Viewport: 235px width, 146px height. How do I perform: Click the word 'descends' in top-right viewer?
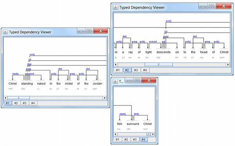click(x=163, y=52)
